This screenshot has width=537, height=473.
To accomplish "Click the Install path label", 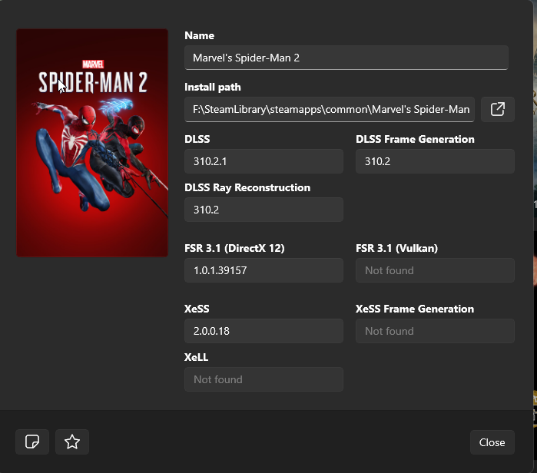I will (213, 88).
